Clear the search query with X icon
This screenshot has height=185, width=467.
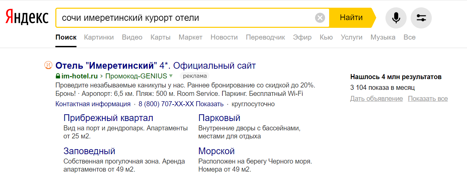(320, 18)
